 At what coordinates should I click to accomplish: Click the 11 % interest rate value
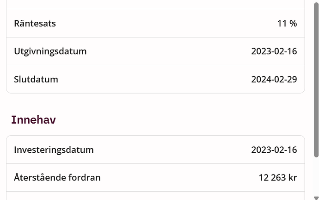click(x=287, y=23)
